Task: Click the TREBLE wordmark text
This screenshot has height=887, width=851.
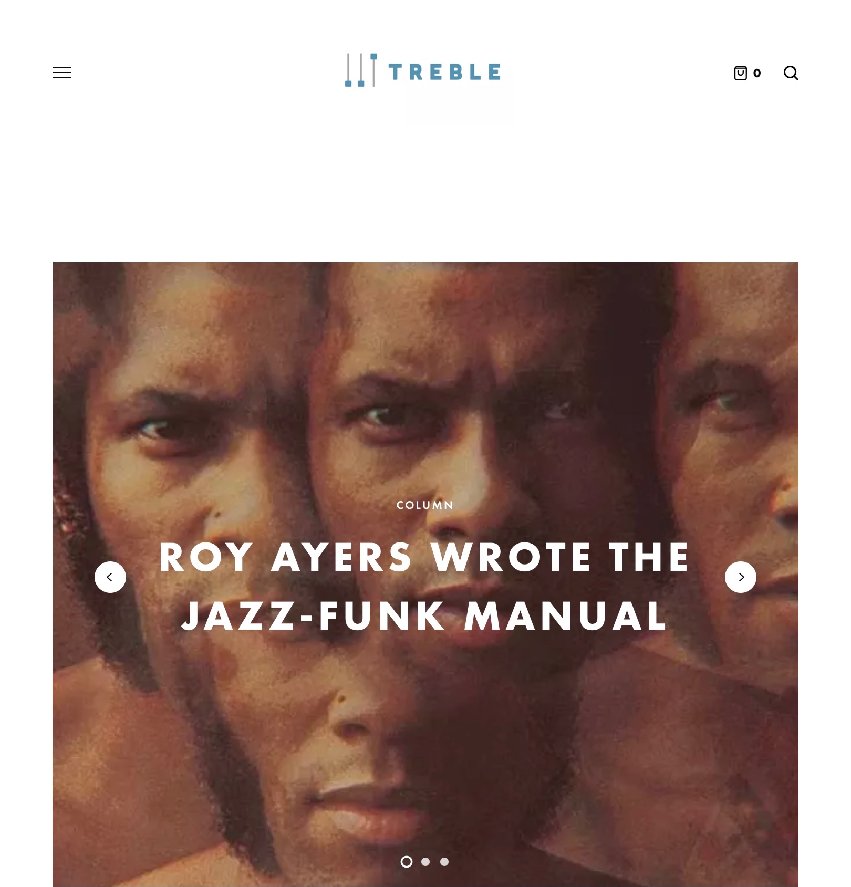Action: coord(444,72)
